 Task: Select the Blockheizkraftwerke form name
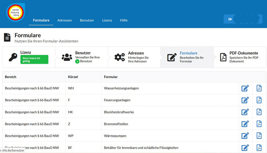pos(119,112)
